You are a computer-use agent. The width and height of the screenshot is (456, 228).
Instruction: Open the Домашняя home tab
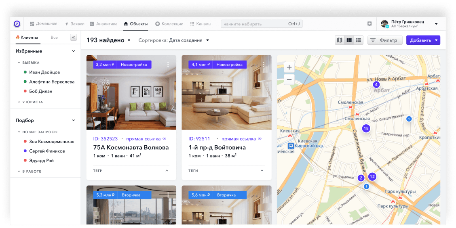point(43,23)
